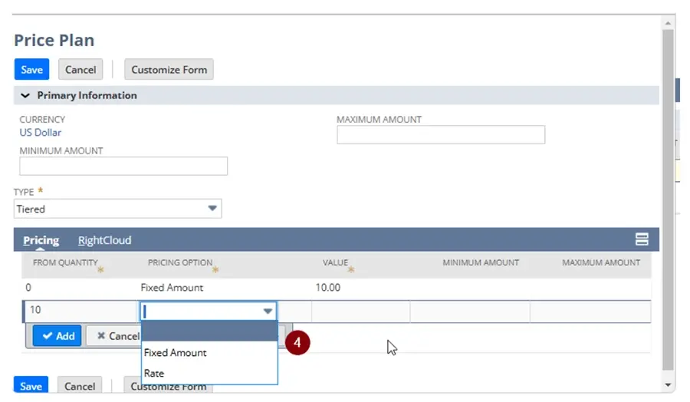Click the Minimum Amount input field

tap(123, 166)
